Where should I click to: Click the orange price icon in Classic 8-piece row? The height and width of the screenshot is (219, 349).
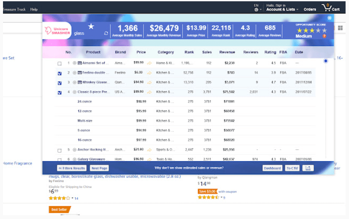[149, 92]
